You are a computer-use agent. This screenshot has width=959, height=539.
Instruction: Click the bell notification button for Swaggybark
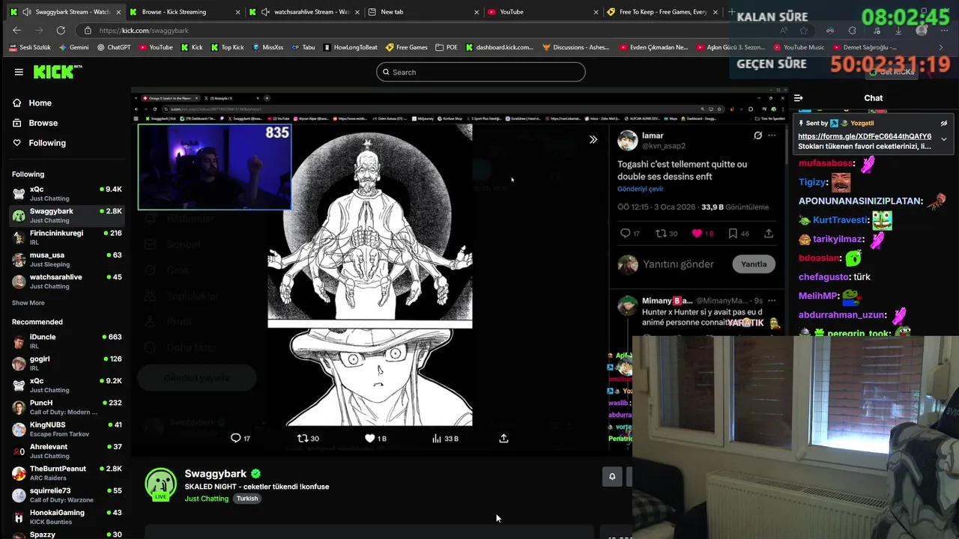tap(612, 477)
